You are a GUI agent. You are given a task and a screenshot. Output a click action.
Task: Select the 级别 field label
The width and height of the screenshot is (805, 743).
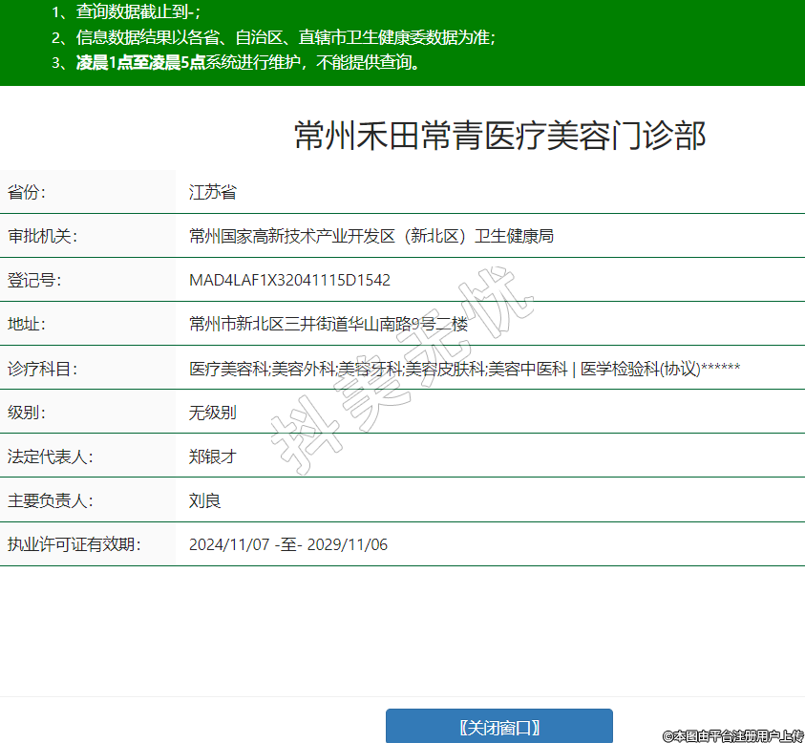pyautogui.click(x=27, y=413)
